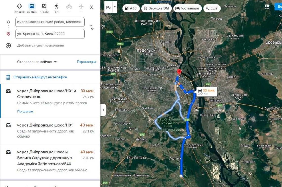This screenshot has height=187, width=282.
Task: Switch to walking directions icon
Action: (57, 6)
